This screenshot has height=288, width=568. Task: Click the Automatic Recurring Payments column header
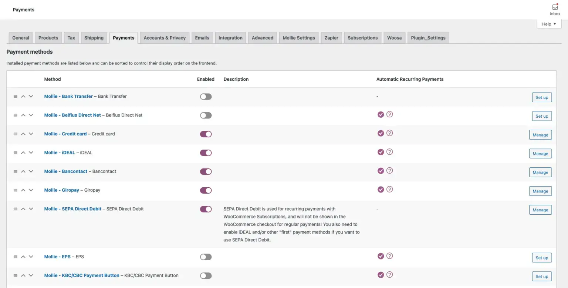point(410,79)
